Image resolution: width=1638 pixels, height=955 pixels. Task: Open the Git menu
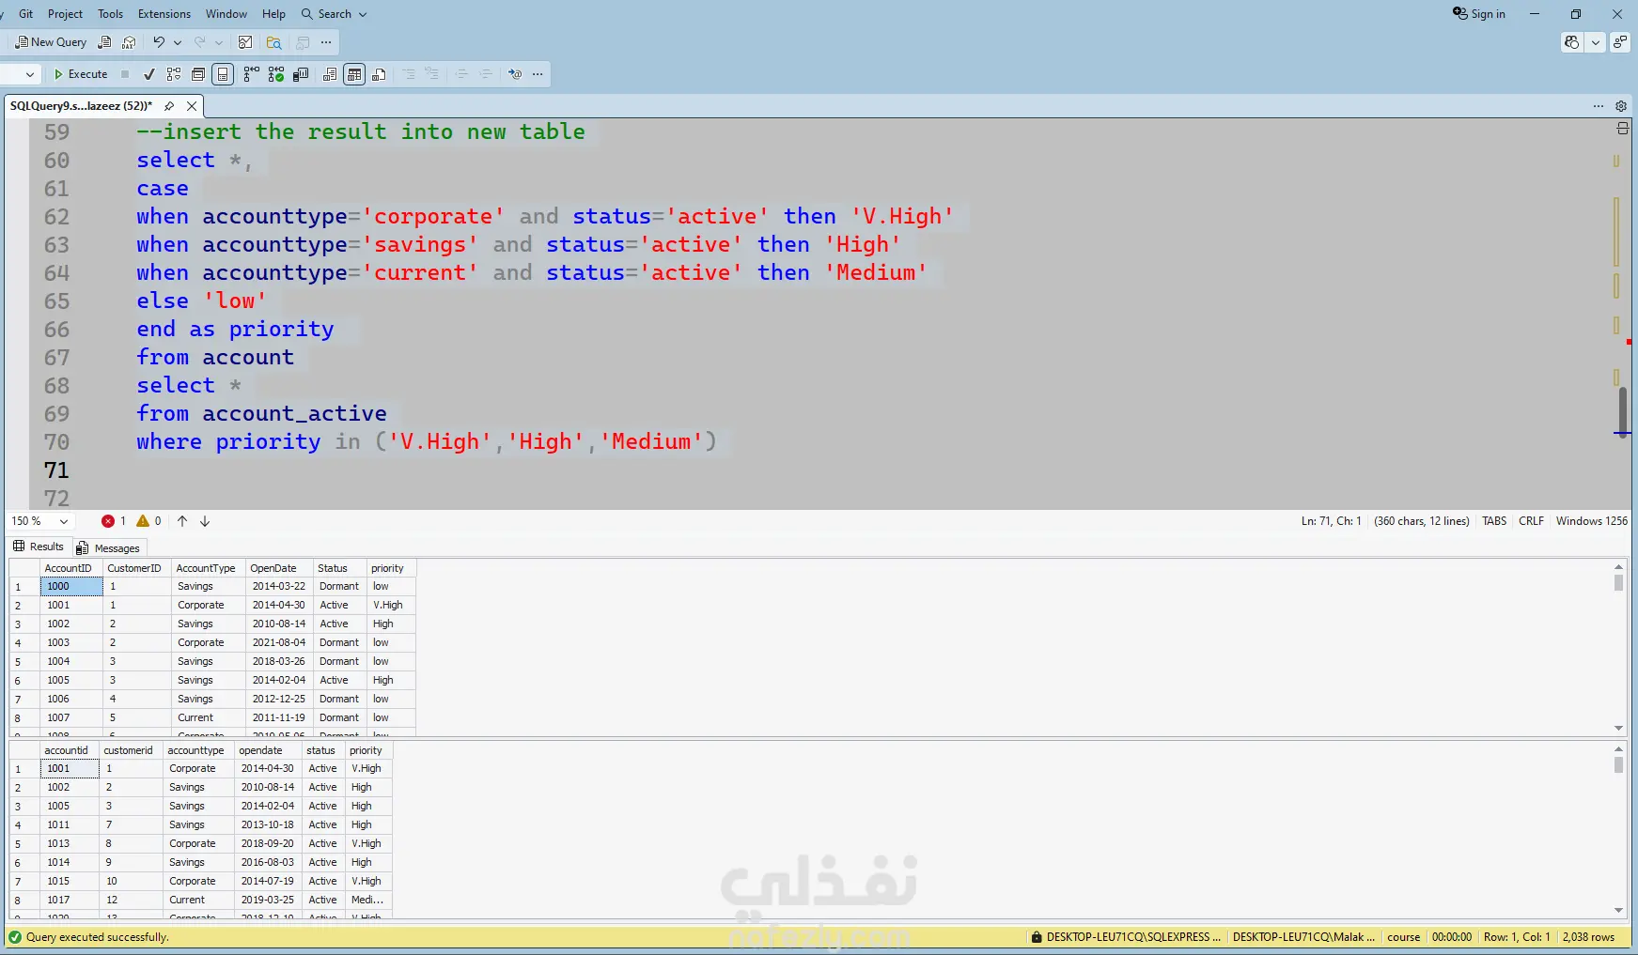click(x=26, y=14)
